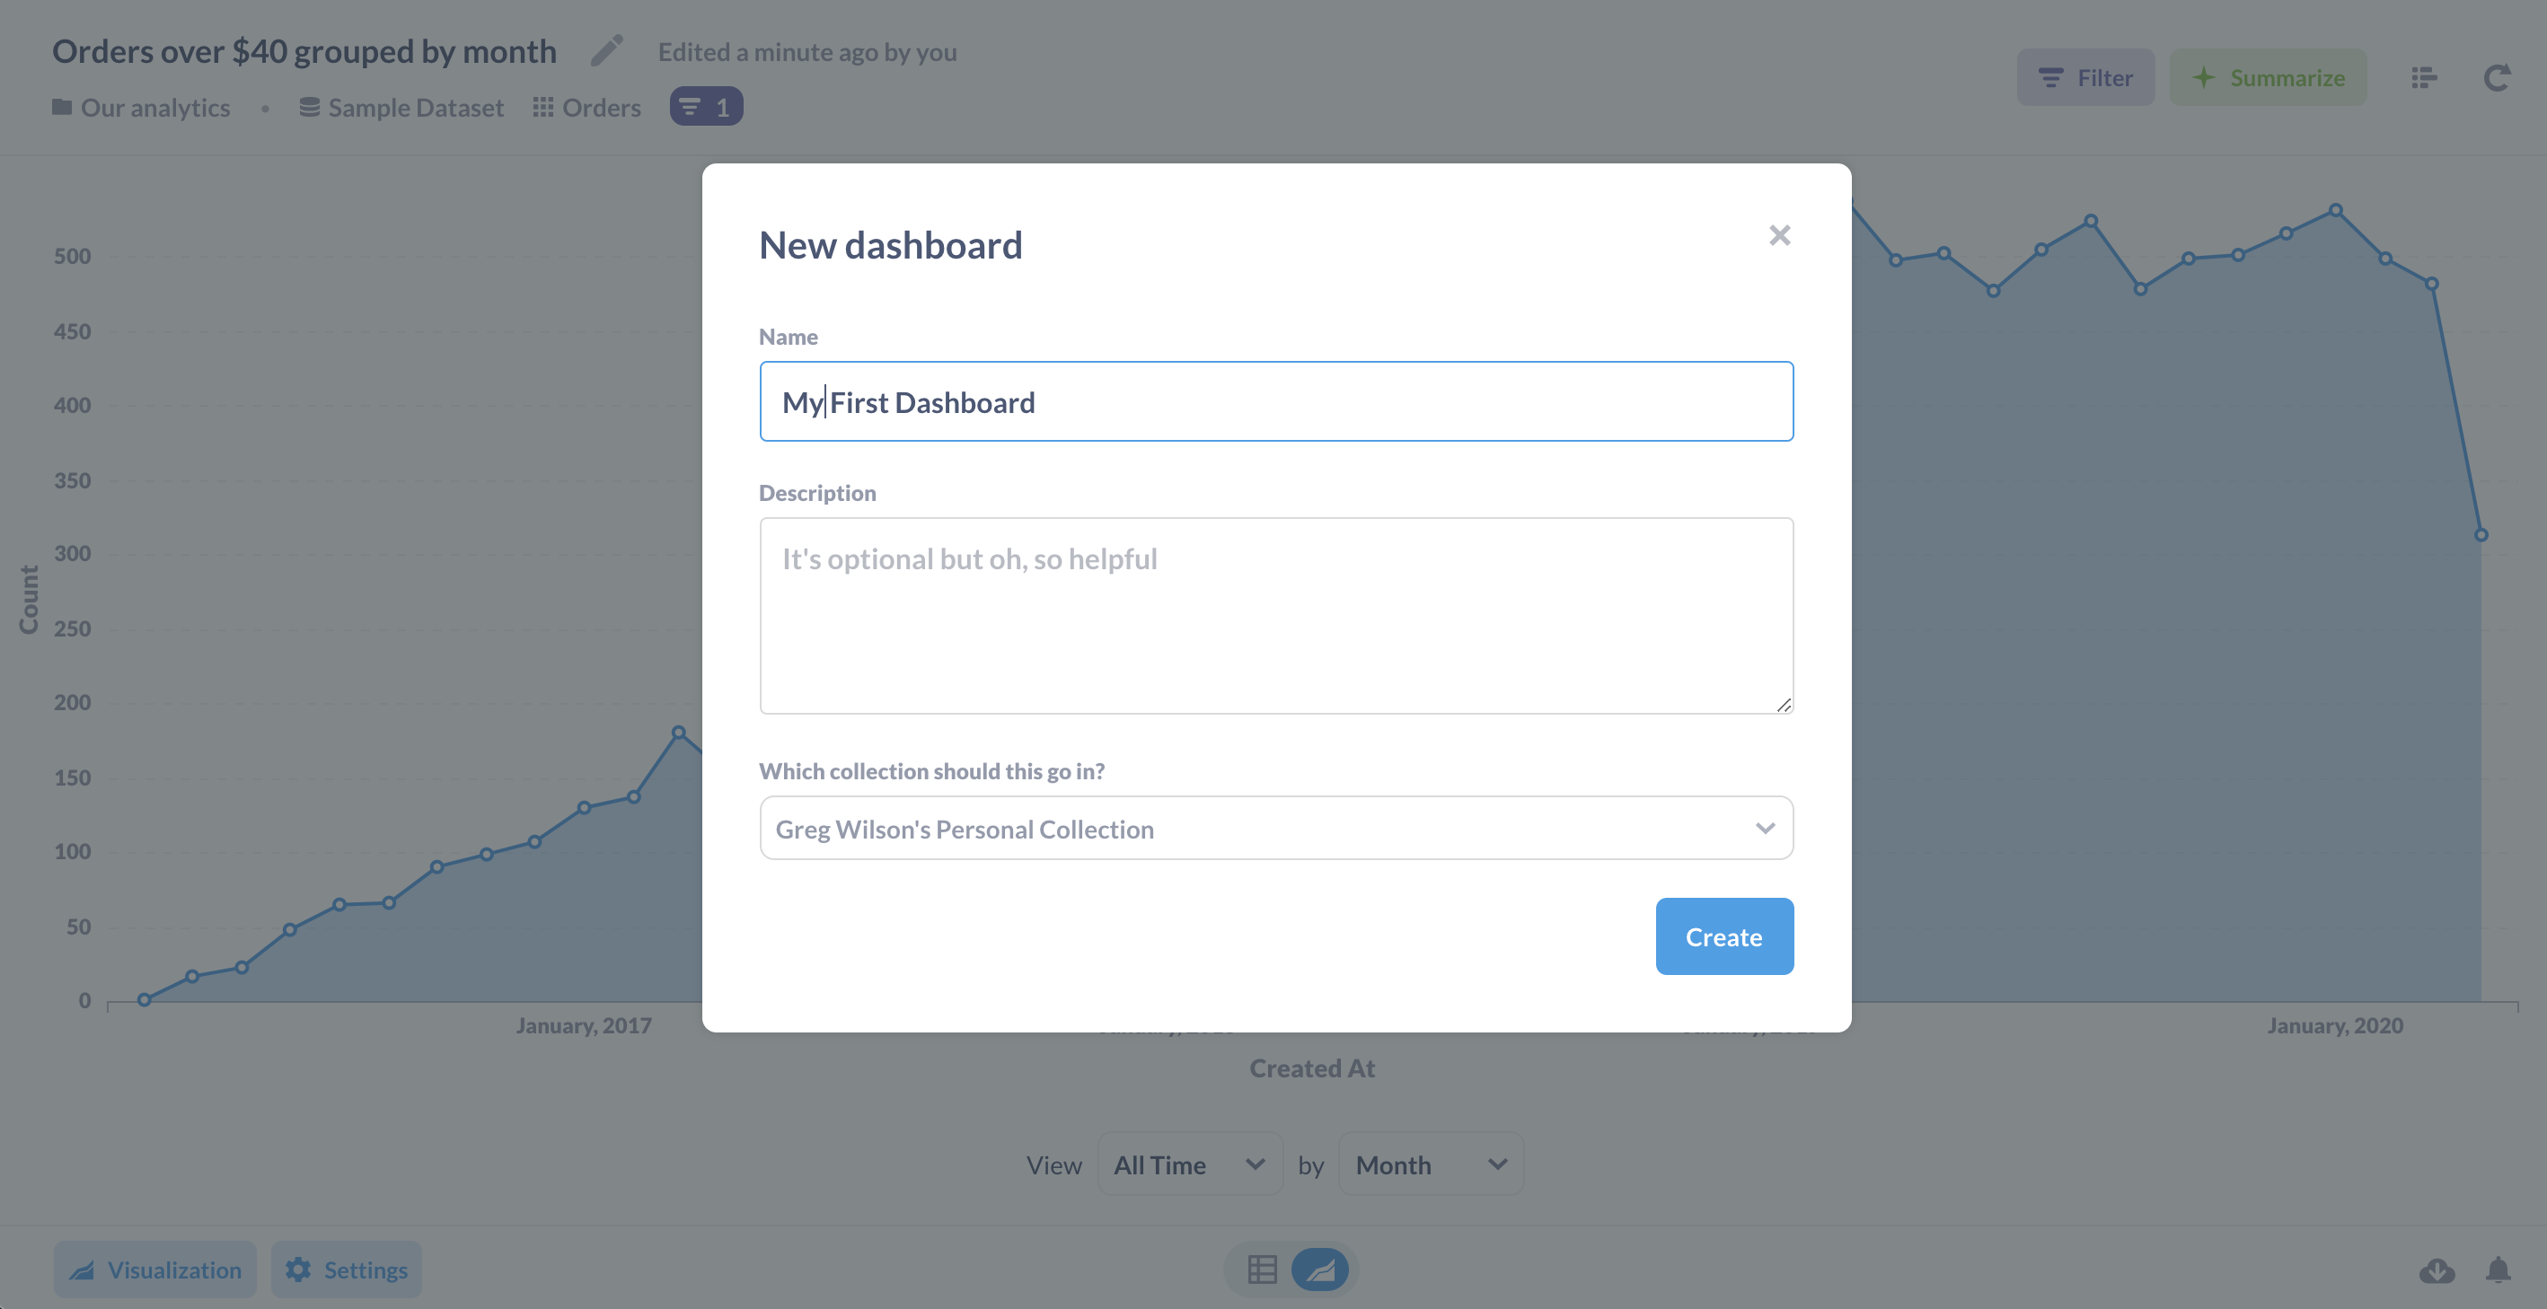Image resolution: width=2547 pixels, height=1309 pixels.
Task: Open the collection picker dropdown
Action: pyautogui.click(x=1275, y=829)
